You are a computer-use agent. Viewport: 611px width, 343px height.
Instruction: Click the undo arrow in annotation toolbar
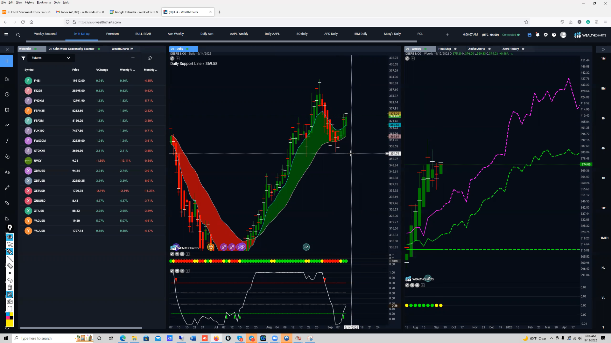pyautogui.click(x=10, y=280)
